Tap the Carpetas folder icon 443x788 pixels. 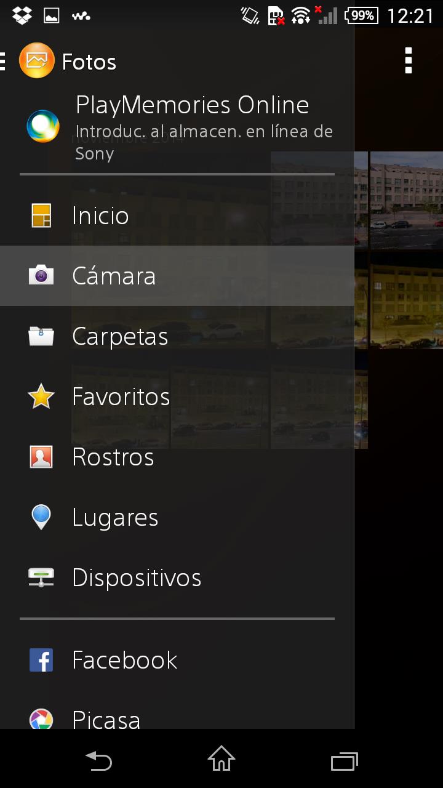[x=41, y=336]
